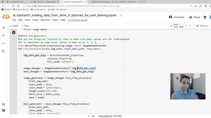Open the Insert menu
Screen dimensions: 211x118
[x=35, y=20]
